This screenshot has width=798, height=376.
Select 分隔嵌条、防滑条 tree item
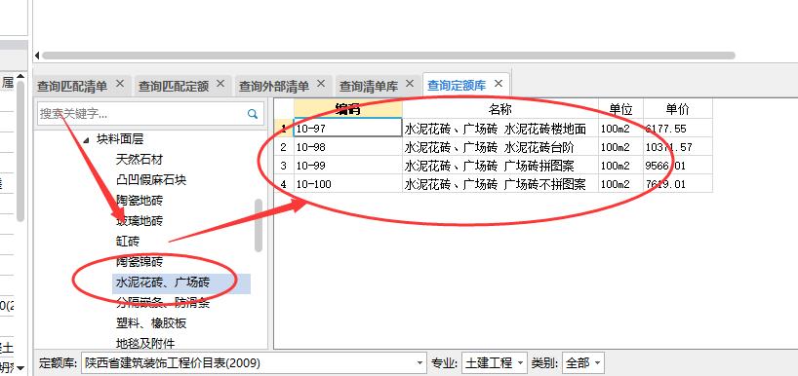[x=163, y=303]
